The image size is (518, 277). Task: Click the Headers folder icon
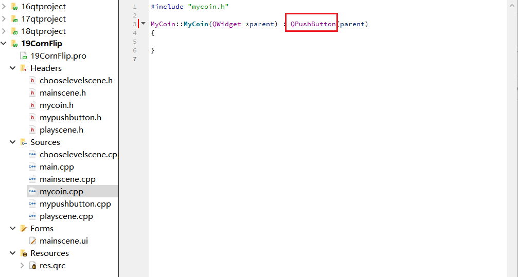pos(24,68)
